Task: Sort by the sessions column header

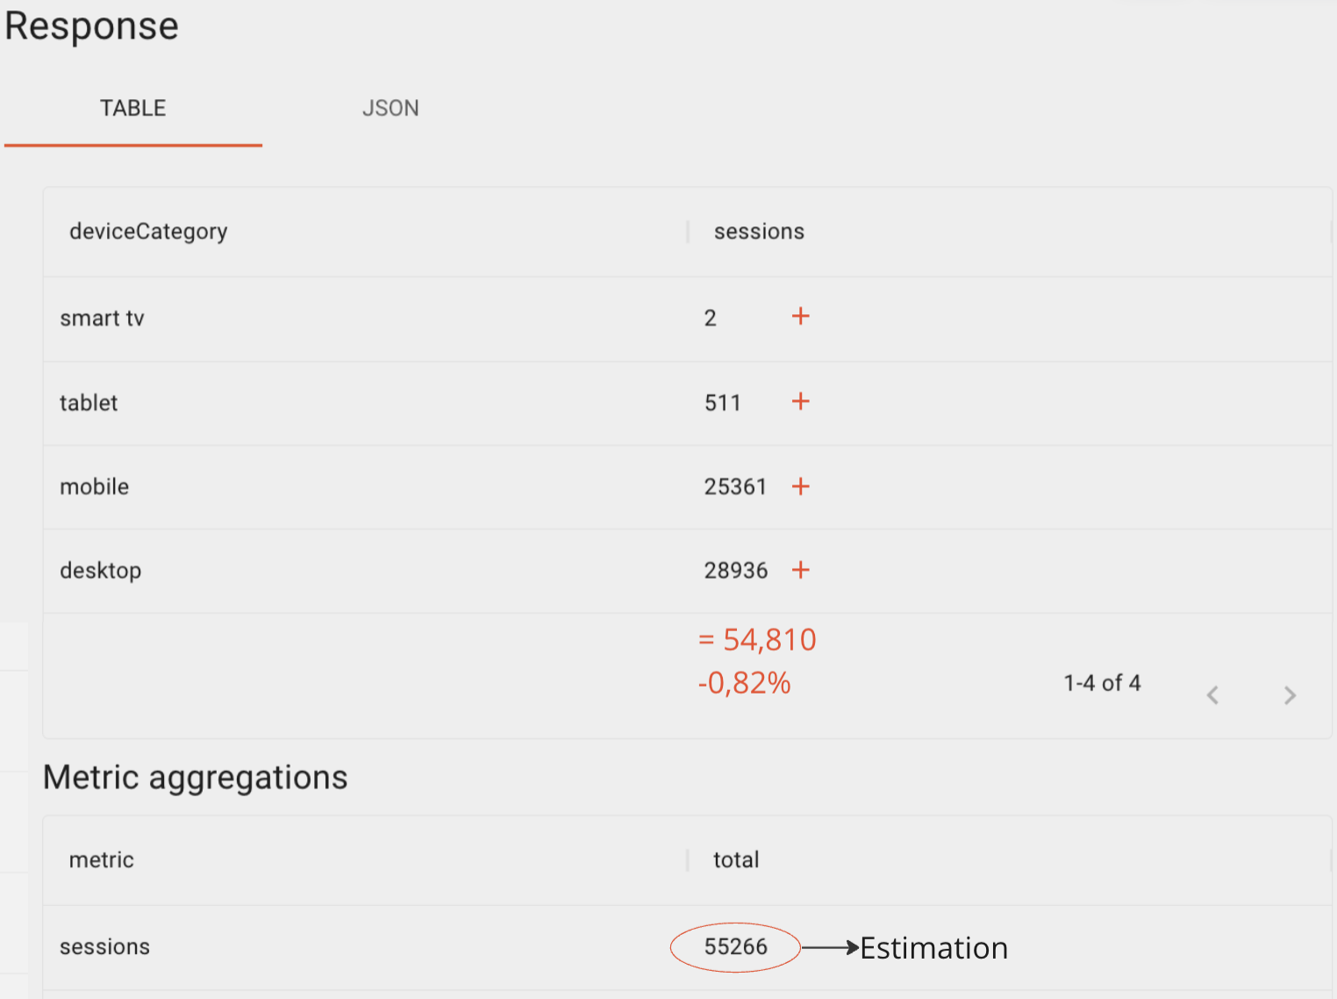Action: click(759, 231)
